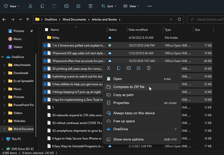The width and height of the screenshot is (224, 155).
Task: Uncheck 5 free utilities to help file
Action: click(x=45, y=84)
